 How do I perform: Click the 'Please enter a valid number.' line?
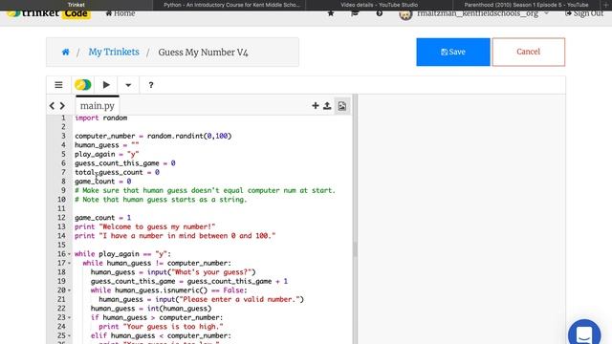point(201,299)
